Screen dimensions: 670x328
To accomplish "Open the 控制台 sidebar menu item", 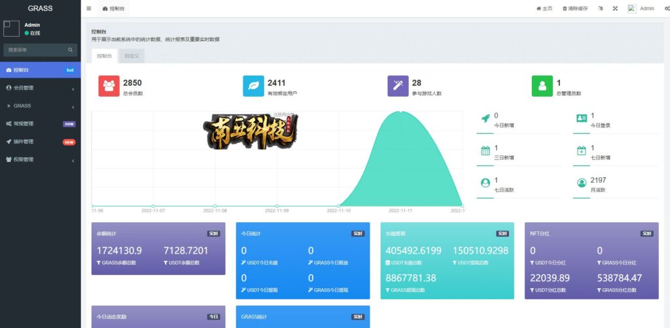I will point(40,70).
